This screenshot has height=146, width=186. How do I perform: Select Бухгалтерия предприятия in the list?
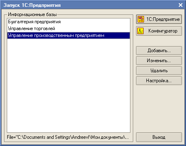coord(68,22)
